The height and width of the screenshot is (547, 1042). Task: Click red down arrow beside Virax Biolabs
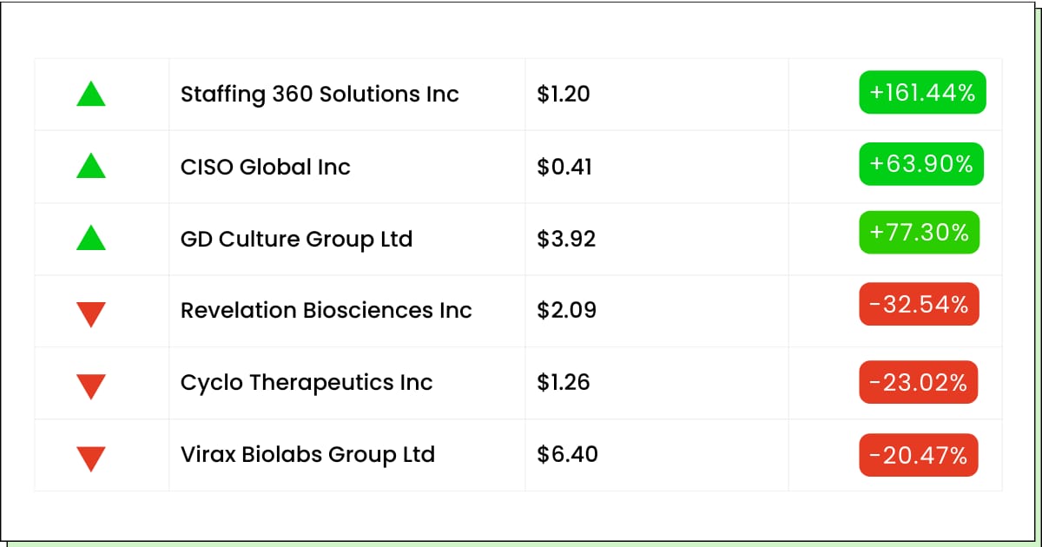[91, 458]
